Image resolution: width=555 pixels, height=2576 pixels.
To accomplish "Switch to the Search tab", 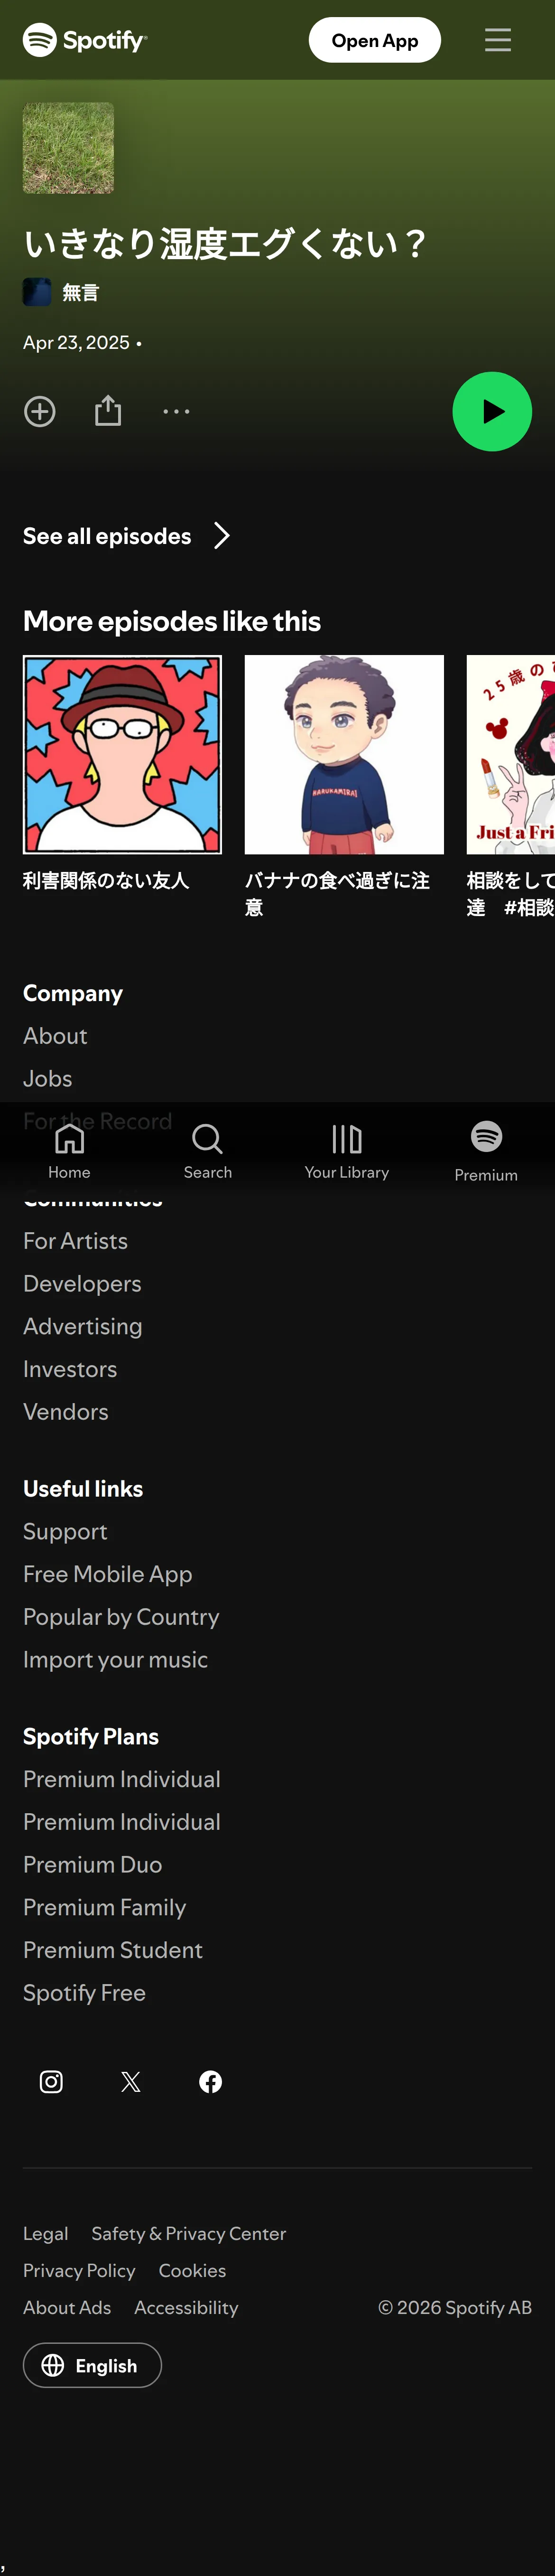I will (x=208, y=1150).
